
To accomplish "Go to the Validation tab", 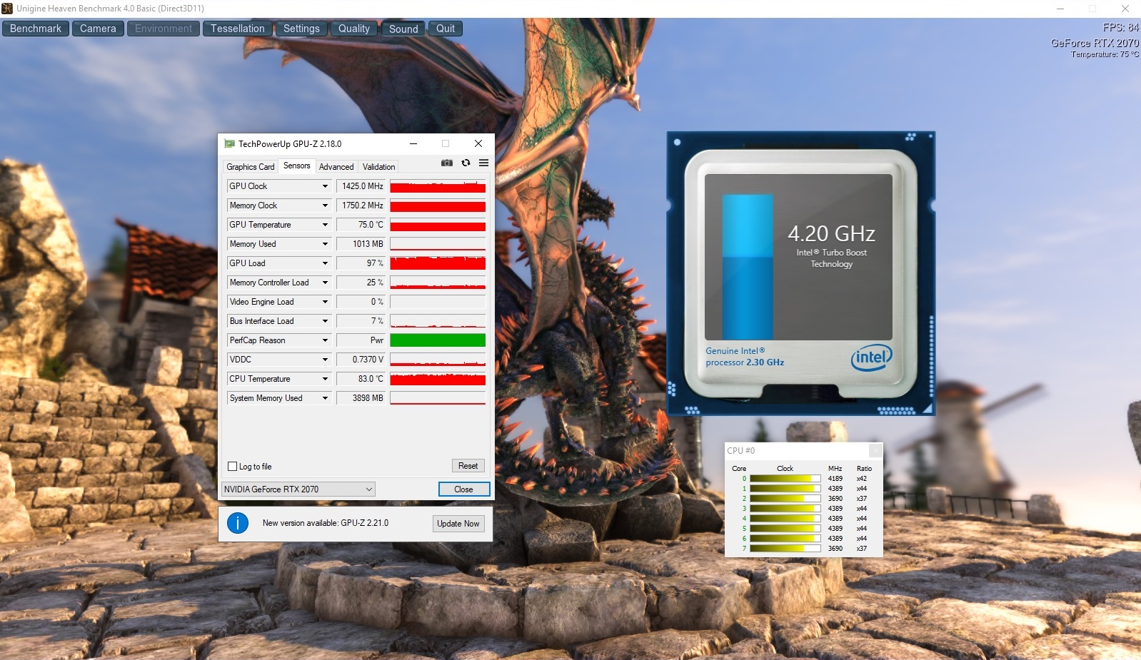I will pyautogui.click(x=378, y=167).
